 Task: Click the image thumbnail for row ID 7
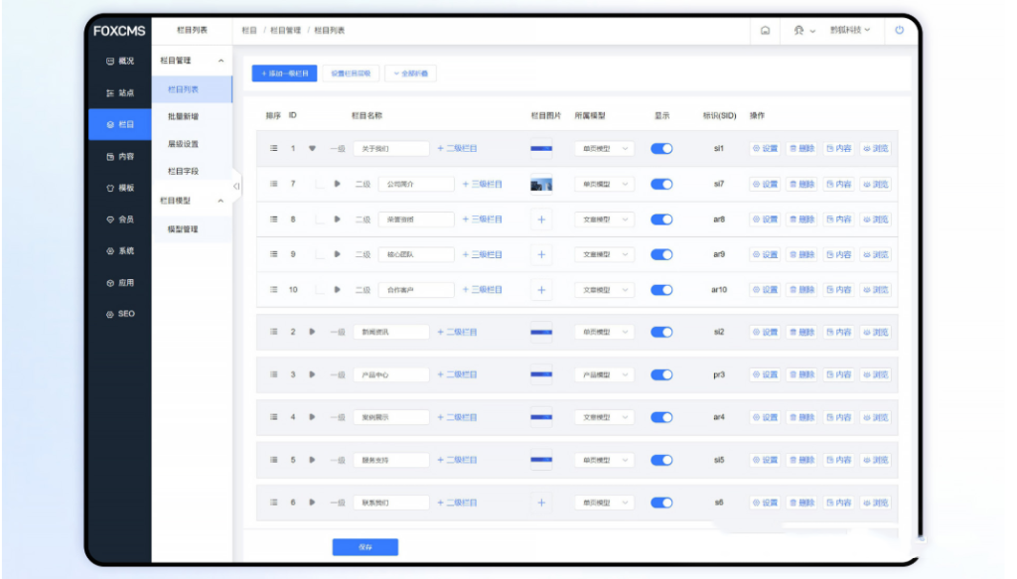(541, 185)
